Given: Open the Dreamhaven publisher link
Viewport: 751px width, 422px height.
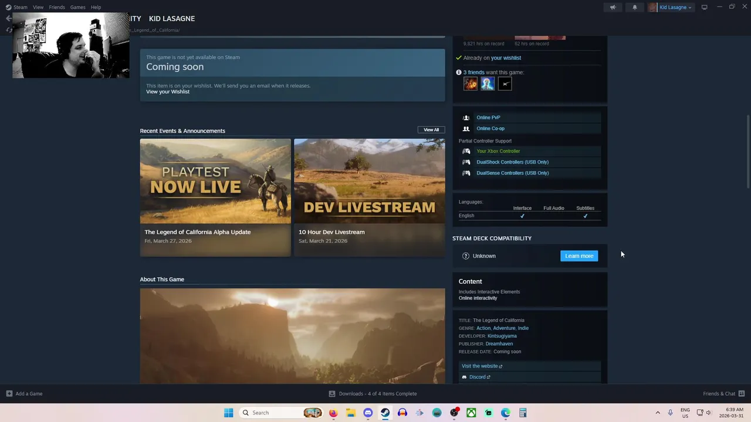Looking at the screenshot, I should [x=499, y=344].
